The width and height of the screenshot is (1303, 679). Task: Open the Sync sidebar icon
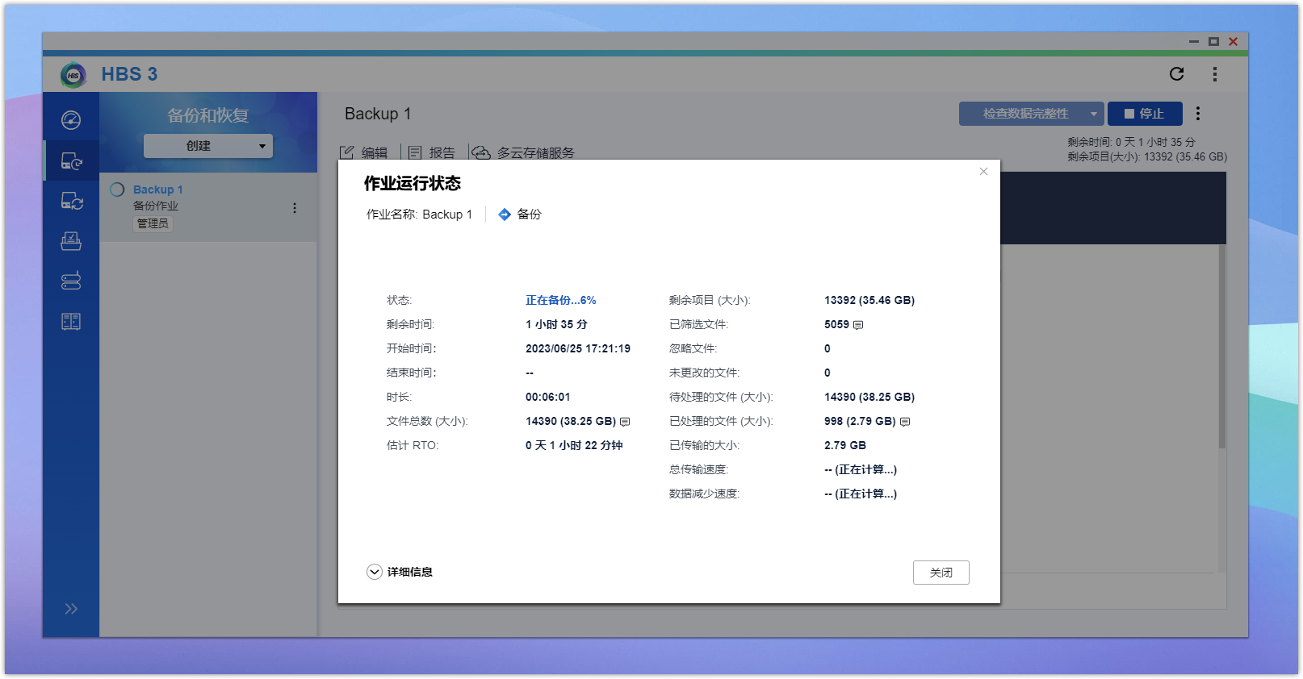(71, 201)
